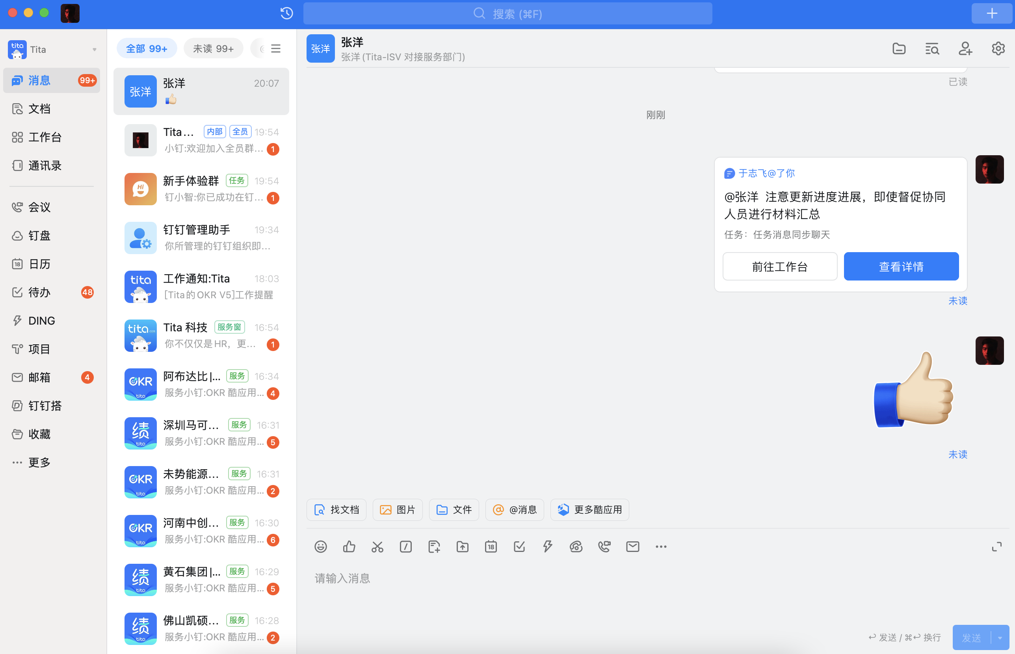The width and height of the screenshot is (1015, 654).
Task: Open send options dropdown arrow
Action: tap(1000, 637)
